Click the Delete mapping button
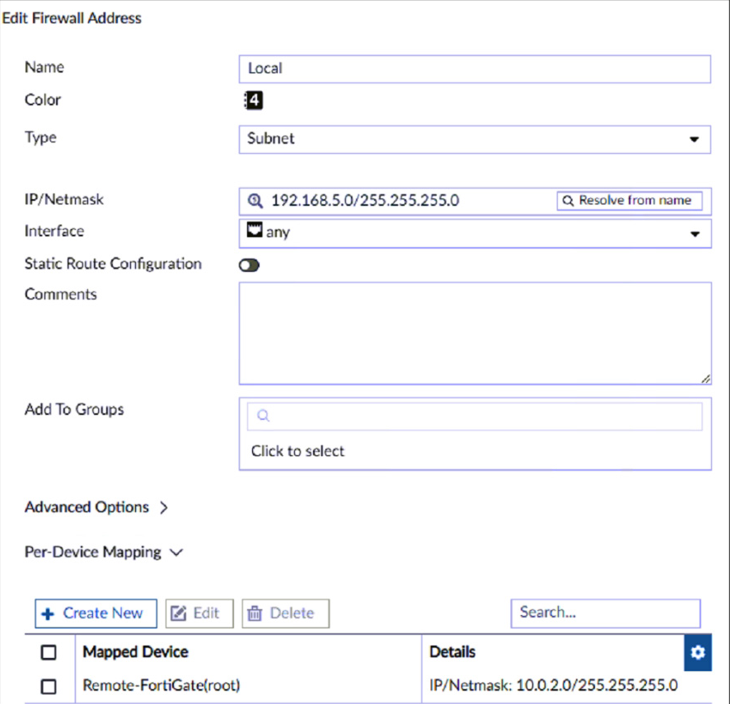Screen dimensions: 730x704 tap(284, 613)
